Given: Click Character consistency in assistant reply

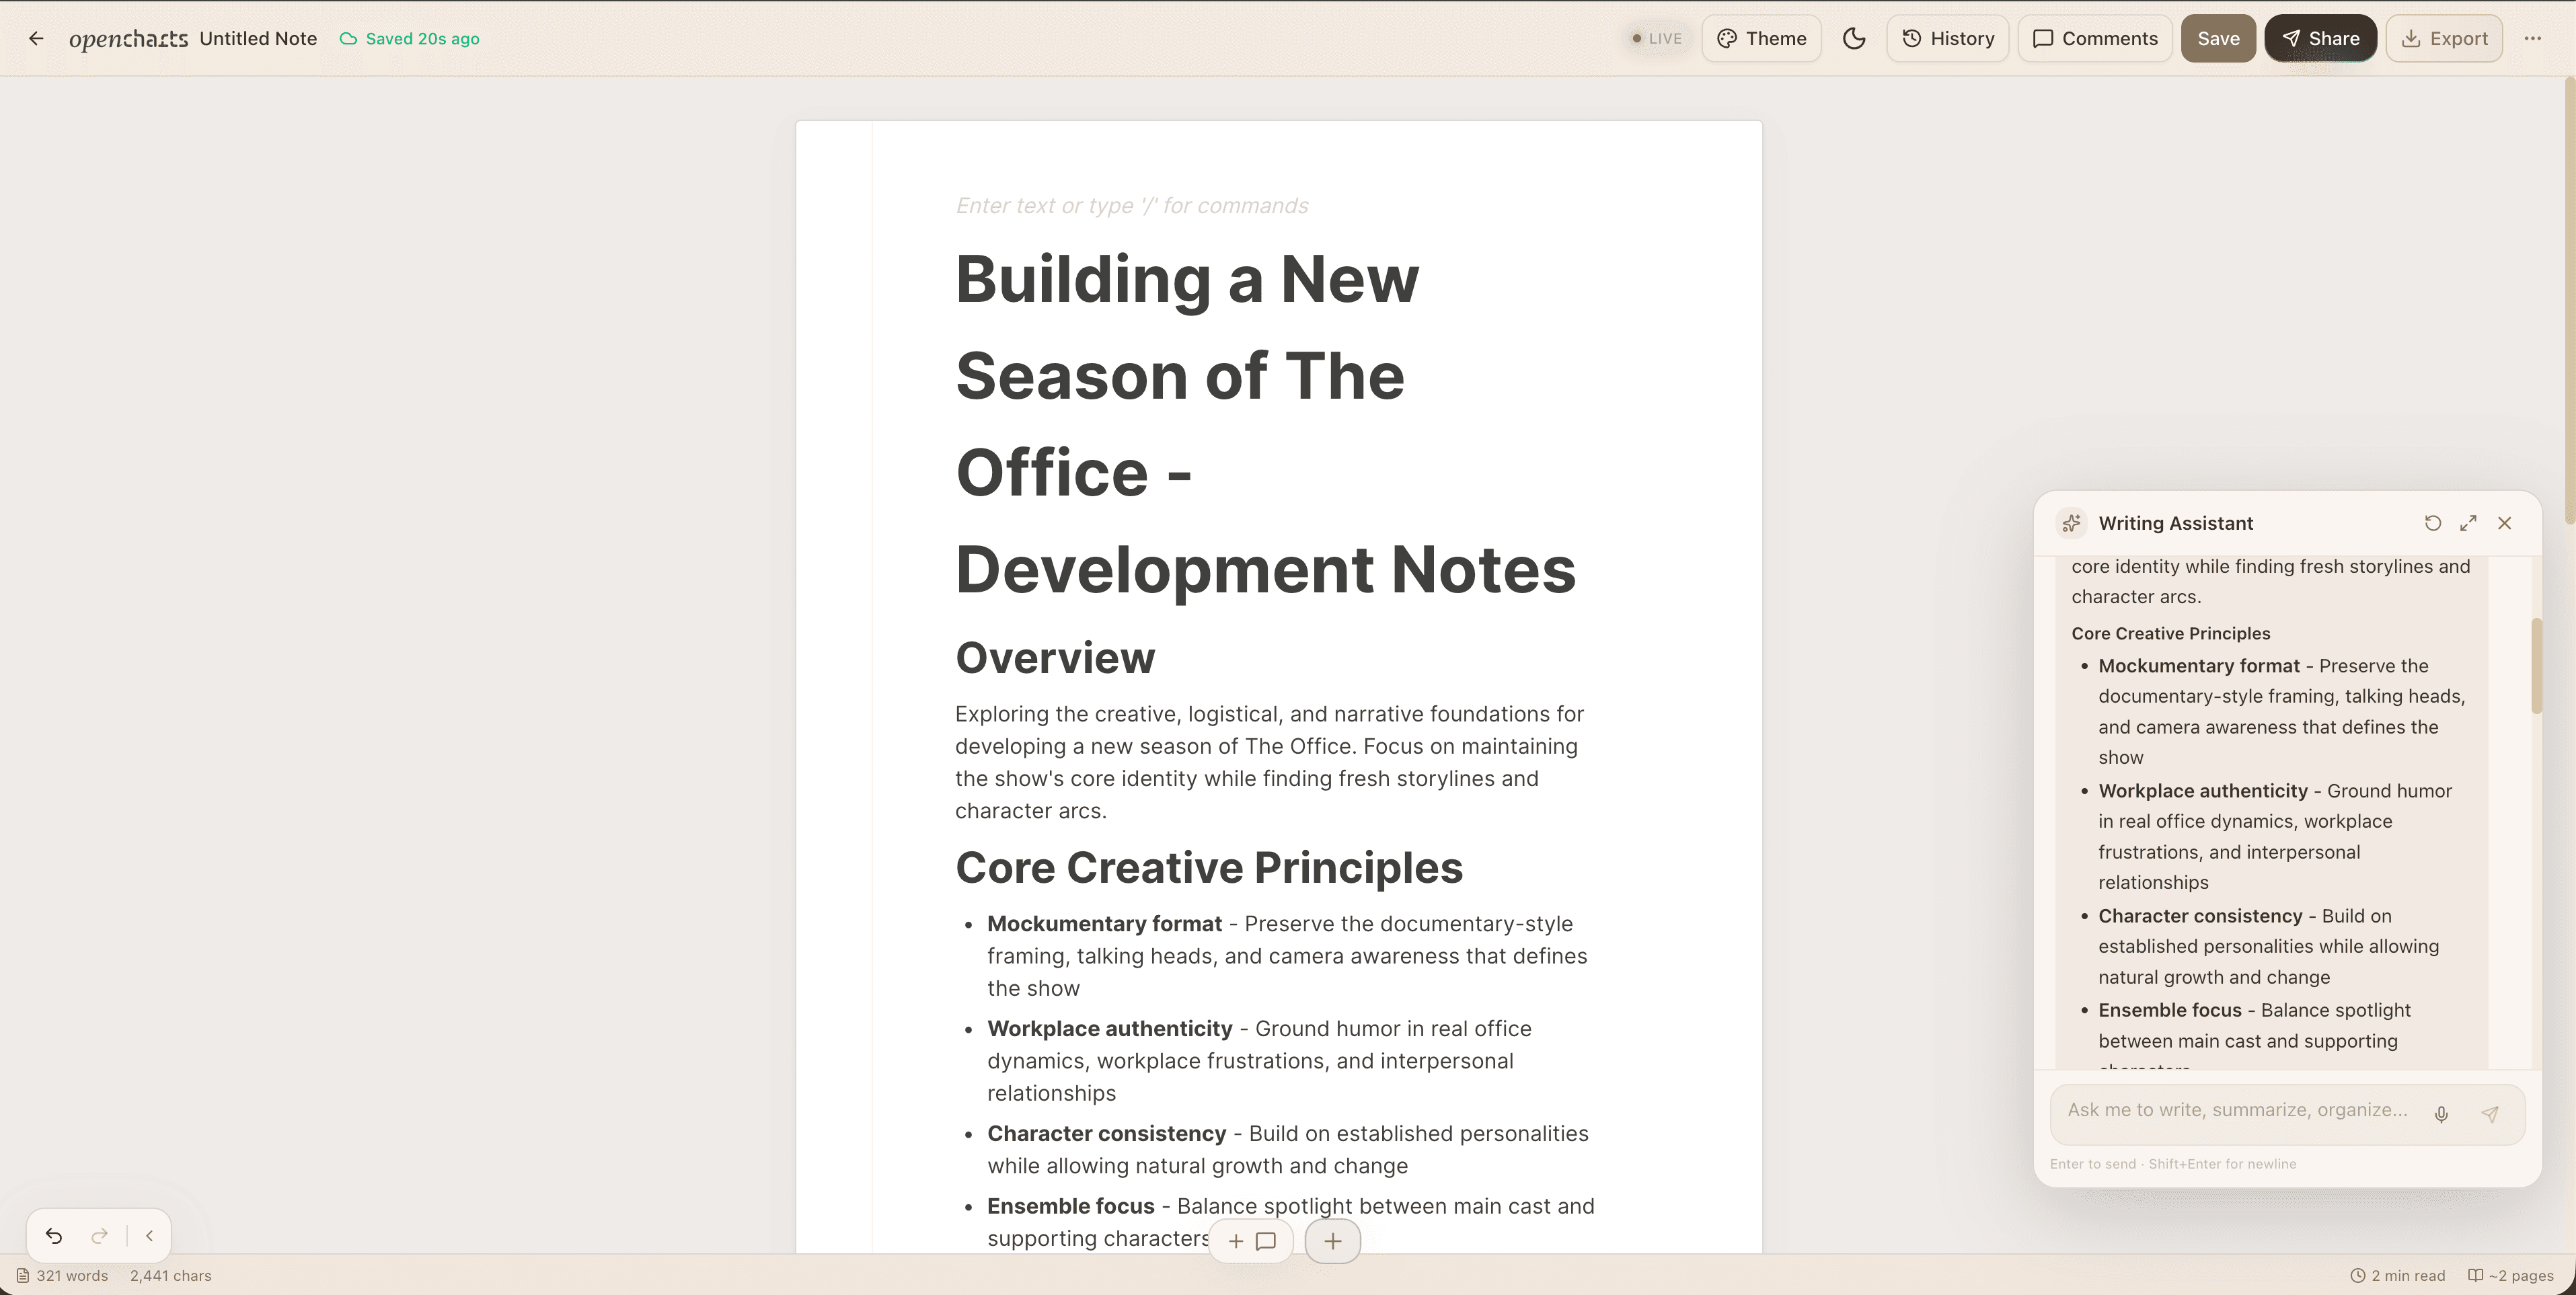Looking at the screenshot, I should pyautogui.click(x=2200, y=916).
